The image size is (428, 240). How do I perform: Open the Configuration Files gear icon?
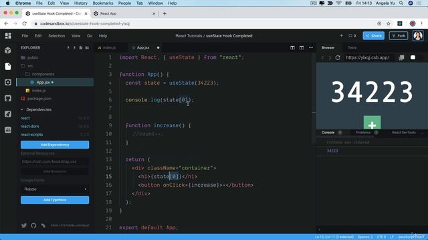(x=8, y=82)
